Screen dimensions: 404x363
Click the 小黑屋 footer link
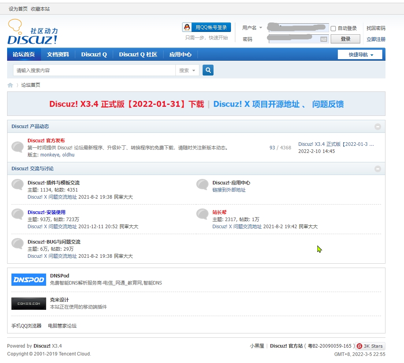pos(257,346)
